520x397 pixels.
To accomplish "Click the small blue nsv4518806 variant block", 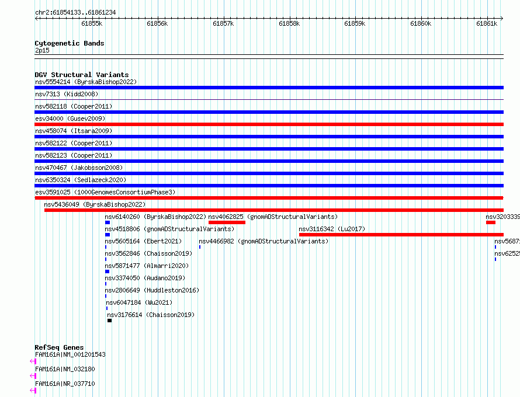I will (x=108, y=235).
